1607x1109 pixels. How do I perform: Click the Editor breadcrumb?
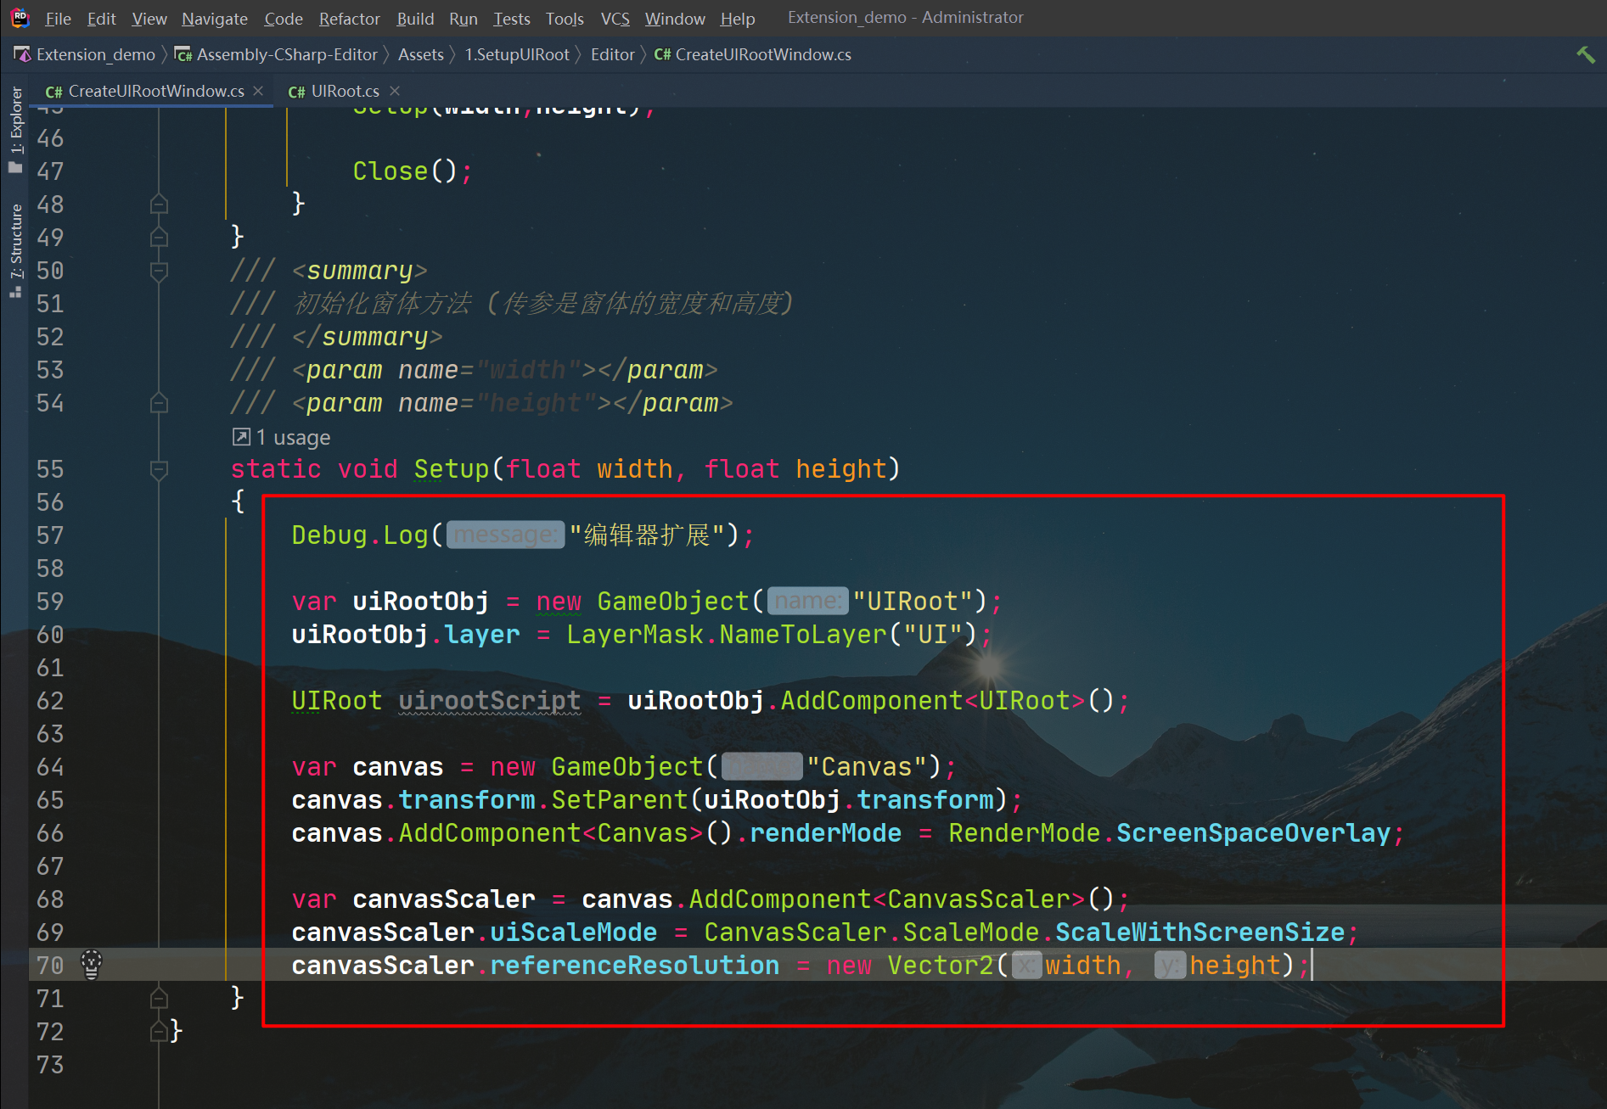612,54
